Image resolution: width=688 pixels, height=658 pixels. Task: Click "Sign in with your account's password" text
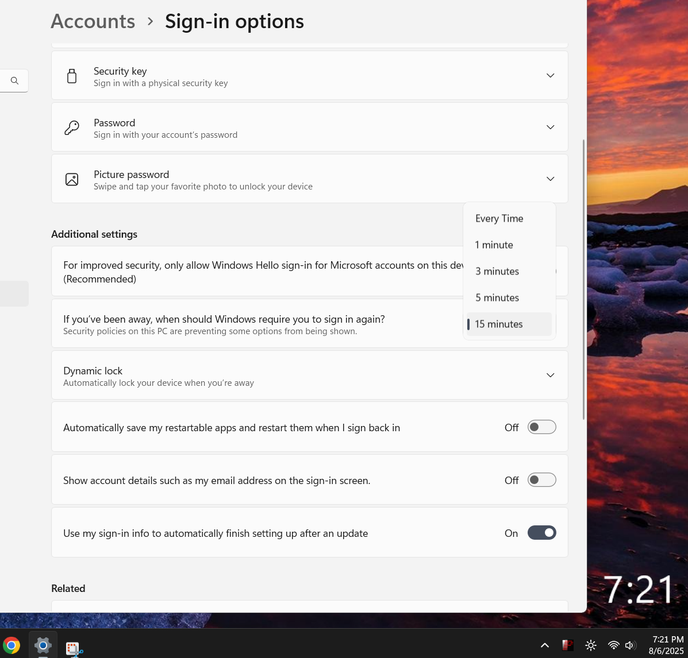(x=166, y=135)
